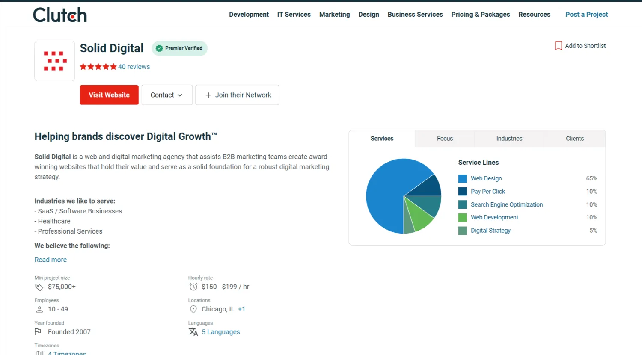Viewport: 642px width, 355px height.
Task: Click the price tag icon for min project size
Action: [x=39, y=287]
